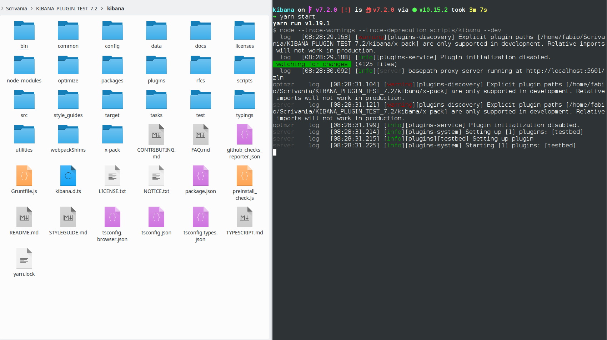Click the 'watching for changes' highlighted terminal text
Viewport: 607px width, 340px height.
coord(312,64)
